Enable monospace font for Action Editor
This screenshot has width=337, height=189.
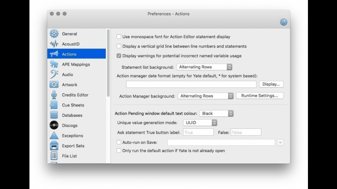pos(119,37)
